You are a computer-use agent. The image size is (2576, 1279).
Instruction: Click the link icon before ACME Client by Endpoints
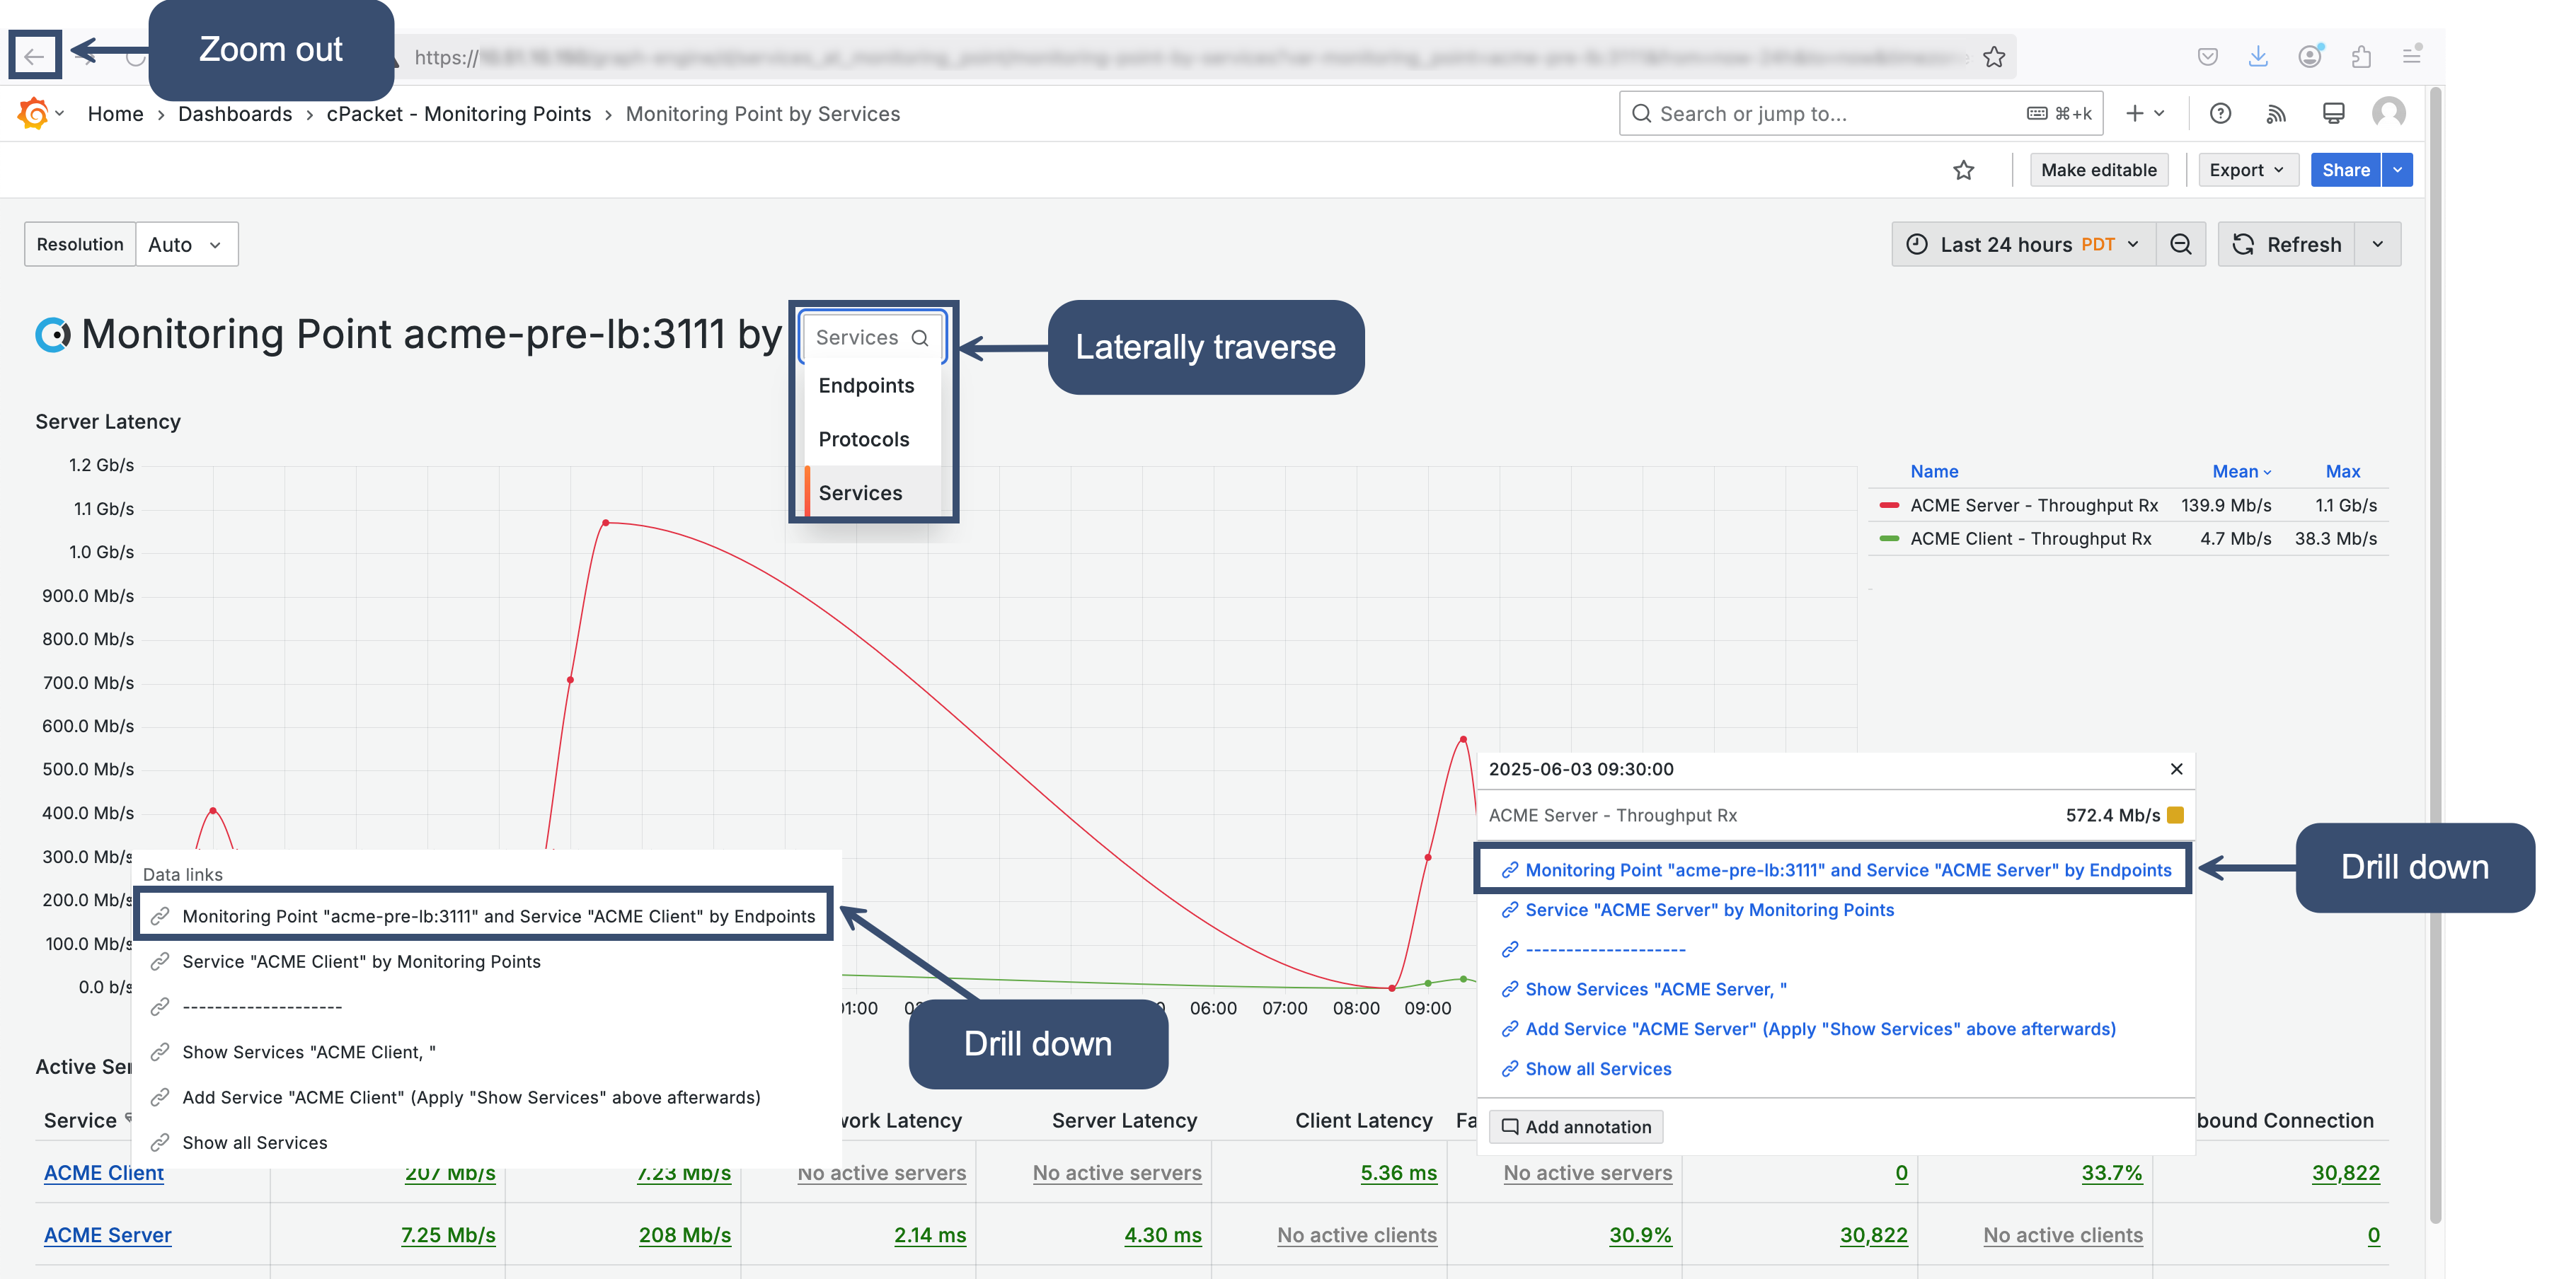pyautogui.click(x=160, y=916)
